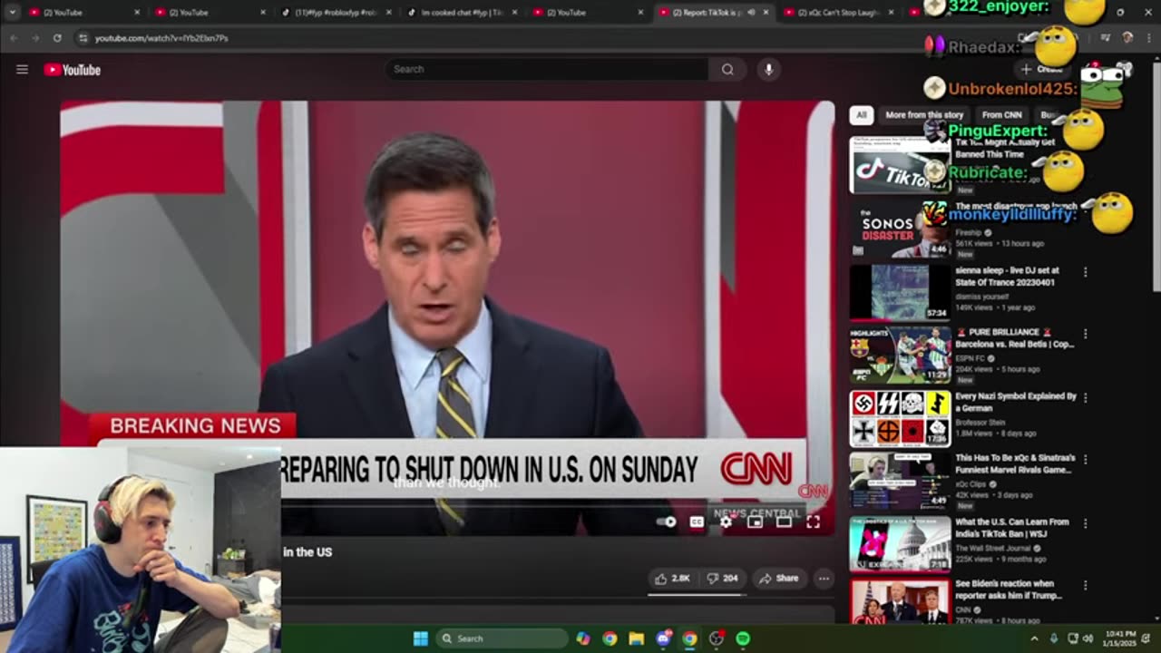This screenshot has width=1161, height=653.
Task: Open options for xQc Marvel Rivals video
Action: (1085, 459)
